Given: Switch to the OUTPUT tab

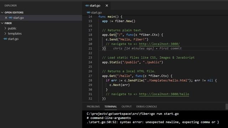Looking at the screenshot, I should 126,107.
